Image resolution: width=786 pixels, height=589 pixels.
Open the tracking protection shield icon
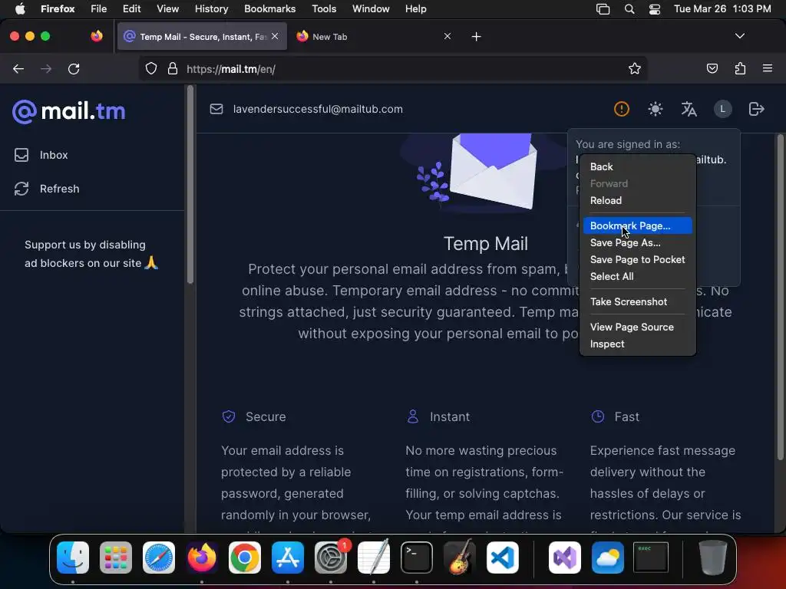[x=151, y=68]
